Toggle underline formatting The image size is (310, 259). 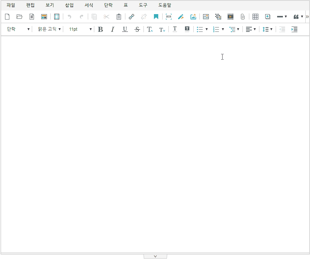coord(125,29)
